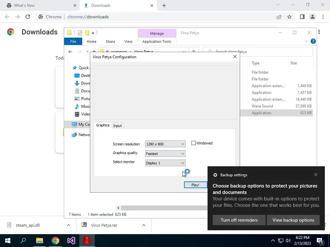The image size is (330, 247).
Task: Expand the Virus Petya.rar download options
Action: coord(144,225)
